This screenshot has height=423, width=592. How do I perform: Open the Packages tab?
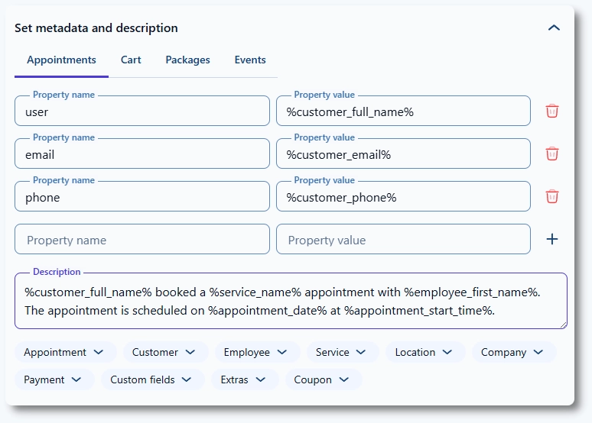[x=187, y=60]
